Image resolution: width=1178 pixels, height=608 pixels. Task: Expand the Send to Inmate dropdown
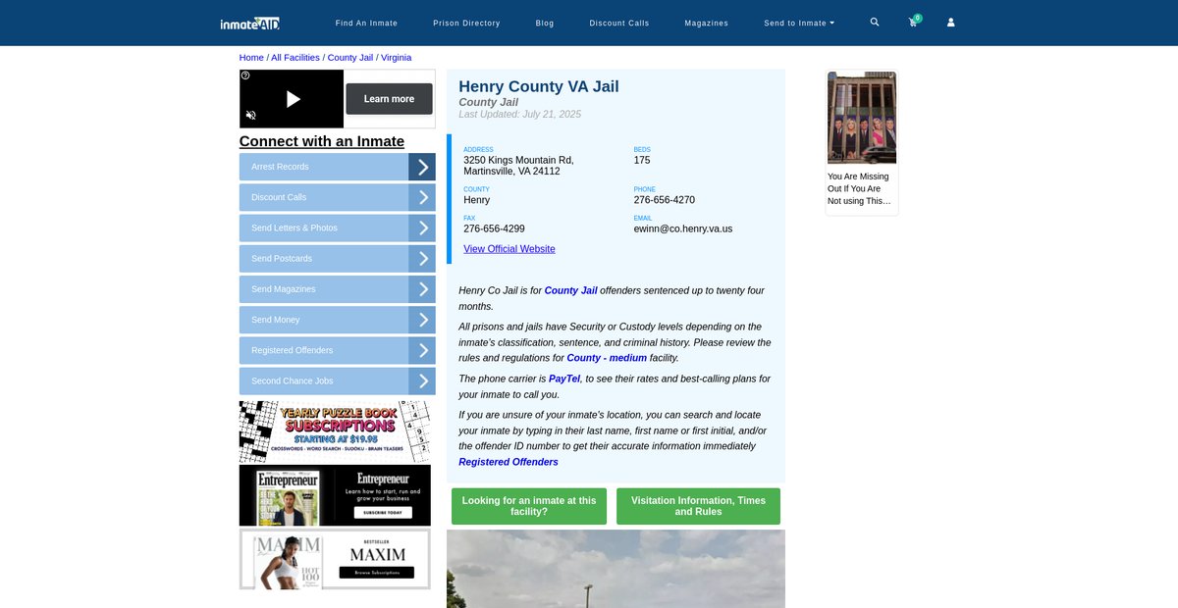(799, 23)
